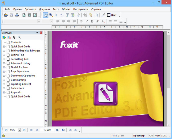Toggle bold text formatting
The image size is (172, 139).
coord(81,21)
